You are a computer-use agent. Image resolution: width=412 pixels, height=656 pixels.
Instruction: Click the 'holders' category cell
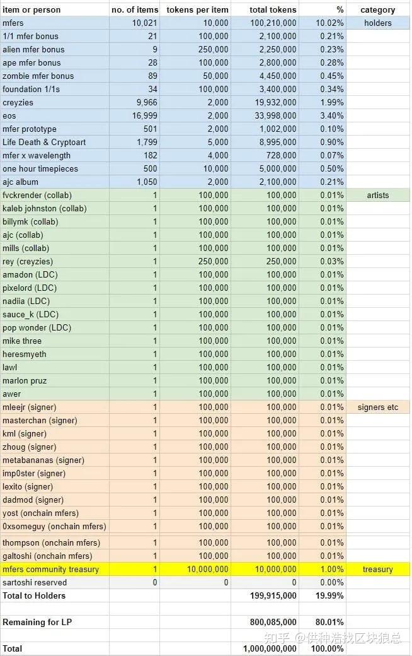377,23
